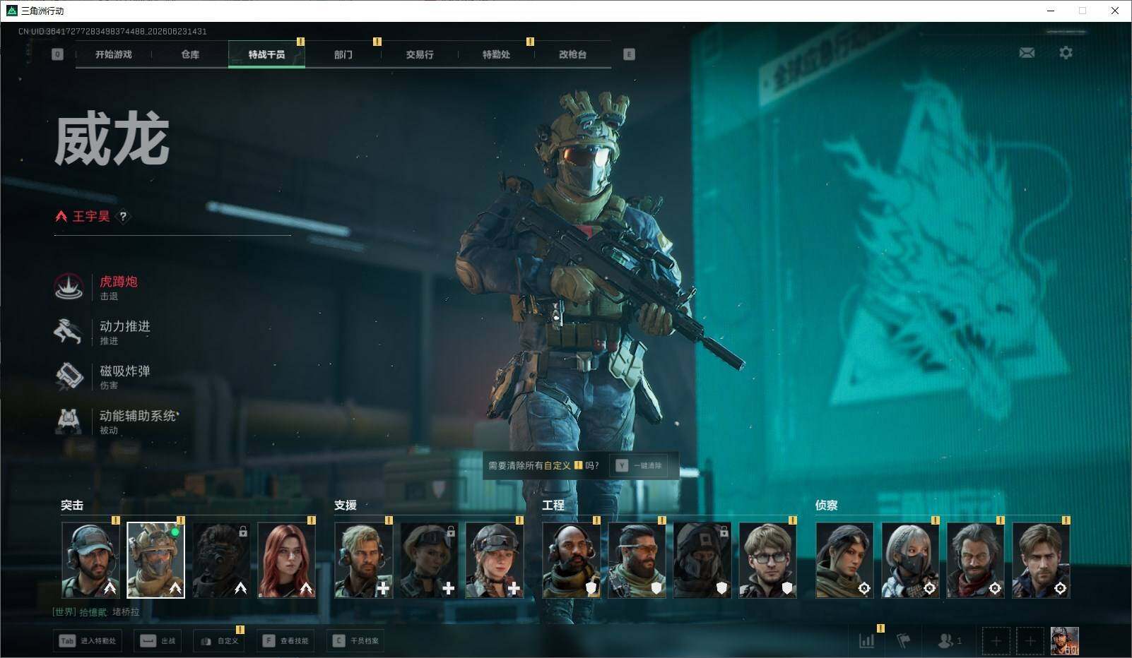
Task: Click the 出战 deploy button
Action: pos(158,641)
